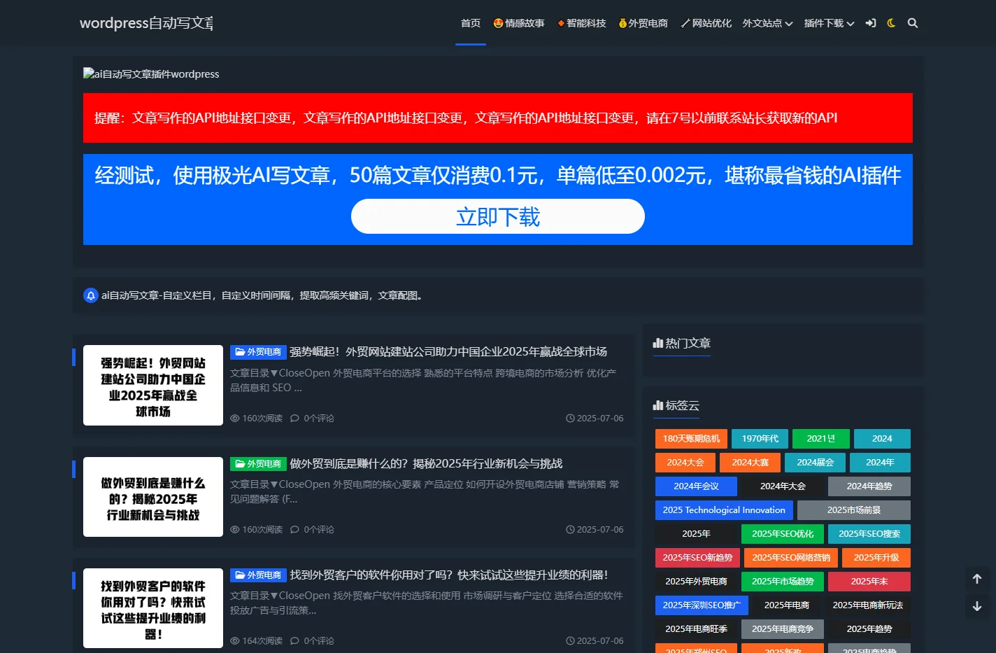The height and width of the screenshot is (653, 996).
Task: Click 外贸电商 category badge on 强势崛起 article
Action: coord(258,352)
